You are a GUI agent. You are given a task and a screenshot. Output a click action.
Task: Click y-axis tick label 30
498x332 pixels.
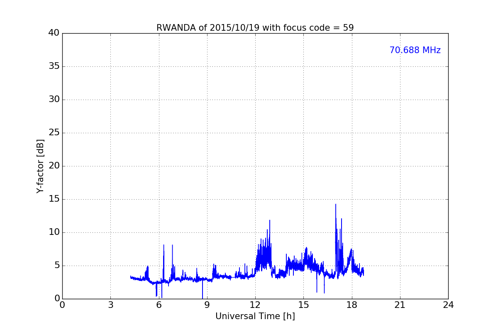54,100
